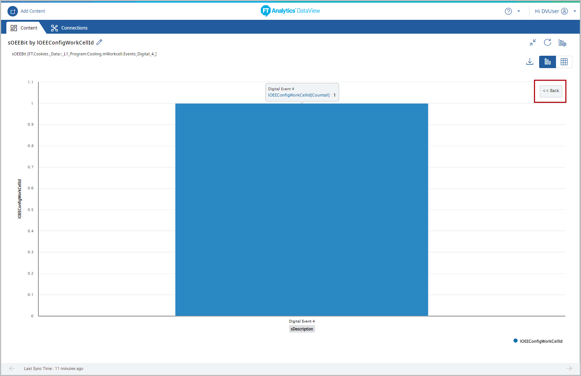This screenshot has width=581, height=376.
Task: Click the left arrow in footer
Action: (x=12, y=369)
